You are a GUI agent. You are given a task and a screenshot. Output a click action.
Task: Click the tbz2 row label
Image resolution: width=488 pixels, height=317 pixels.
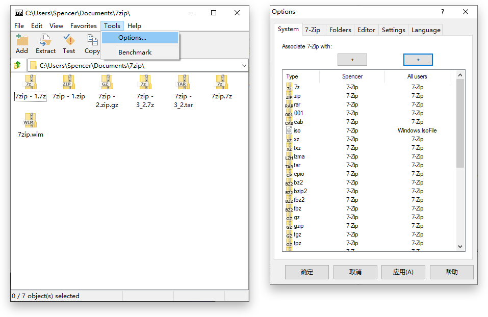299,200
